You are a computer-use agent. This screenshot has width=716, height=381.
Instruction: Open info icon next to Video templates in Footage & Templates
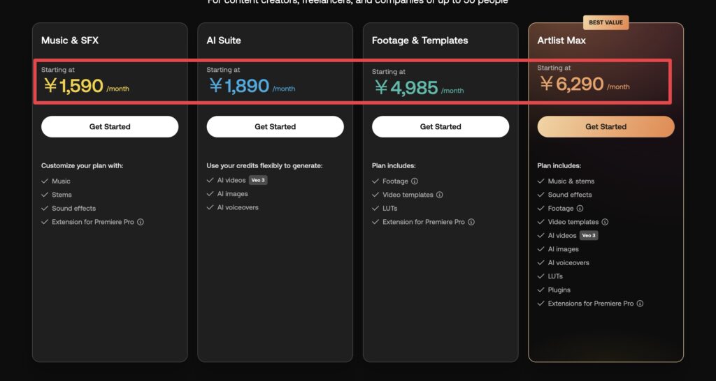[x=439, y=195]
